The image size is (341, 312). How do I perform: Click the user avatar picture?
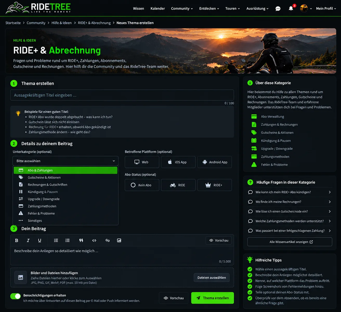pyautogui.click(x=304, y=8)
